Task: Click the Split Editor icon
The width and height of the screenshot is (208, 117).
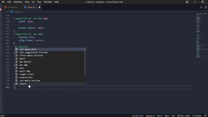Action: click(x=206, y=7)
